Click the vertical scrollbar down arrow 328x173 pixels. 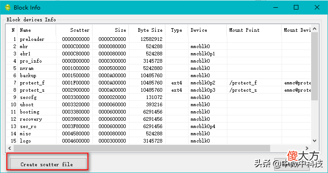point(315,141)
